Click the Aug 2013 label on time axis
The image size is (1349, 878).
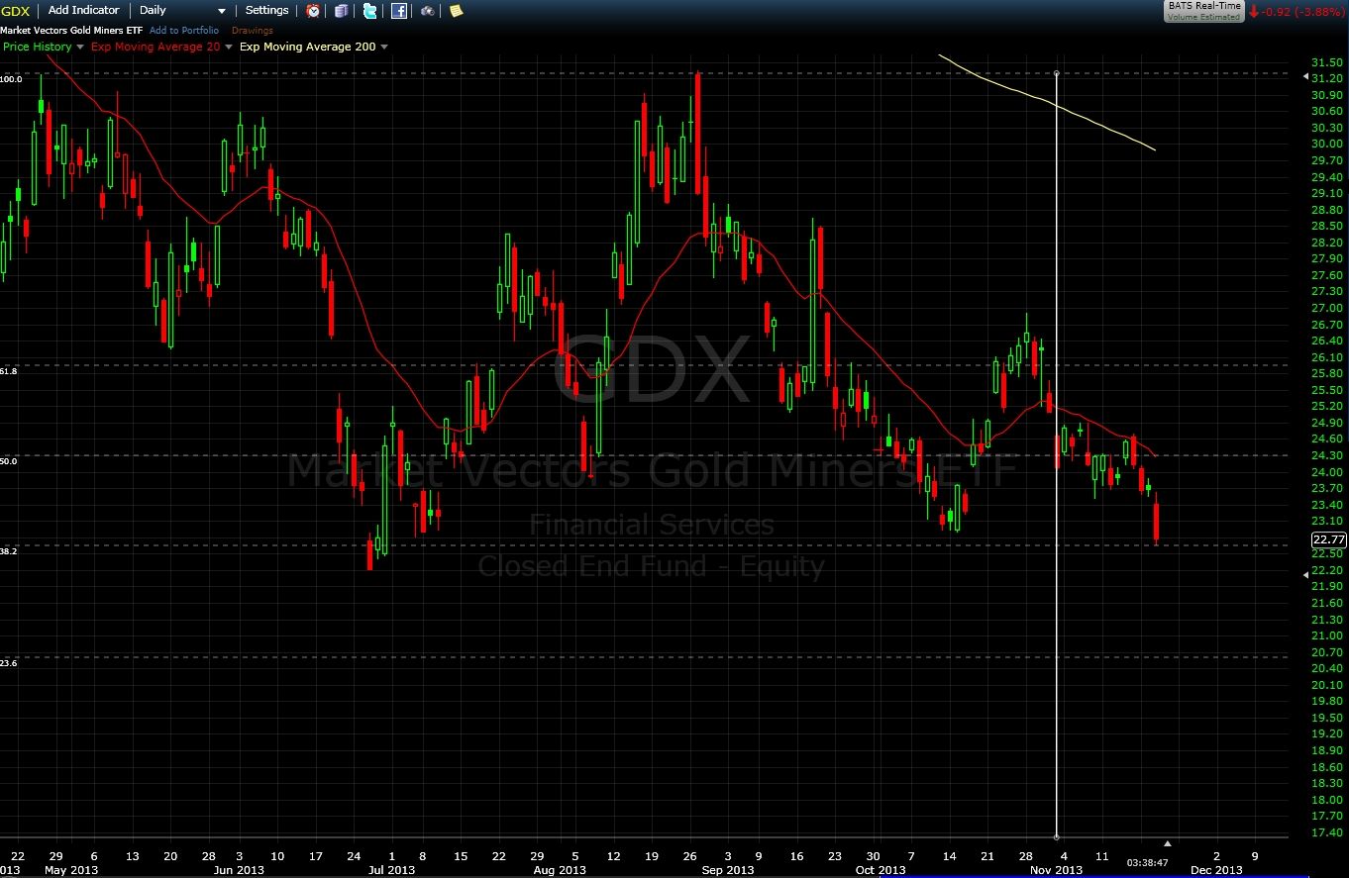(560, 870)
